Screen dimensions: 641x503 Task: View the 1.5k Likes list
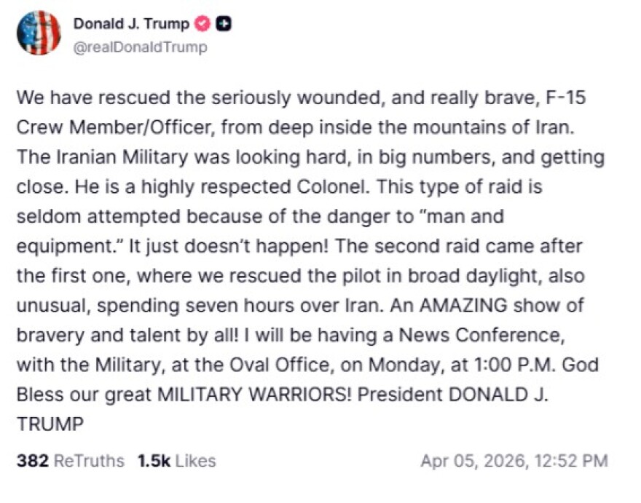tap(176, 461)
